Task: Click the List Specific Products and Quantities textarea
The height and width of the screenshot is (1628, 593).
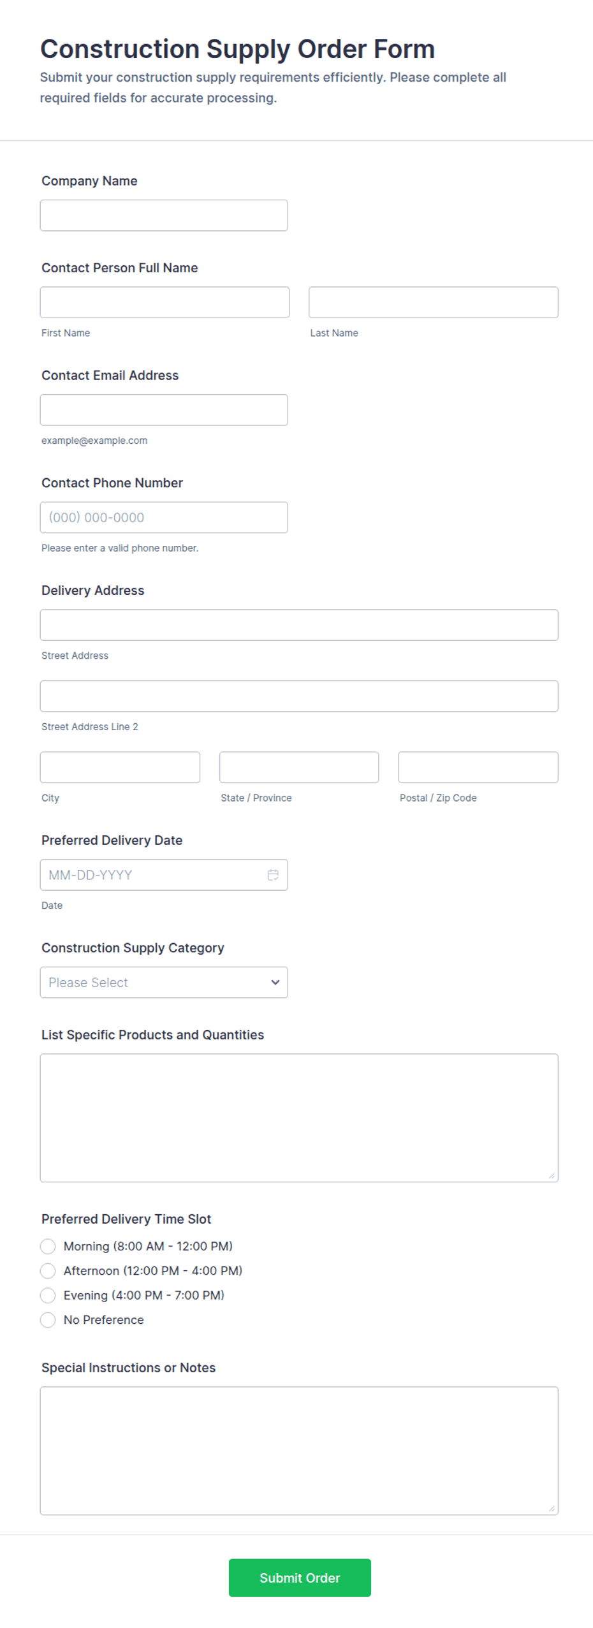Action: click(299, 1118)
